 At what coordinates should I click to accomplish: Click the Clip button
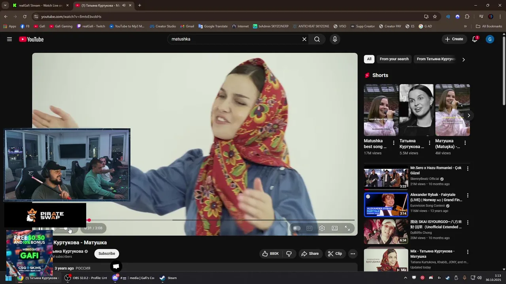coord(335,254)
